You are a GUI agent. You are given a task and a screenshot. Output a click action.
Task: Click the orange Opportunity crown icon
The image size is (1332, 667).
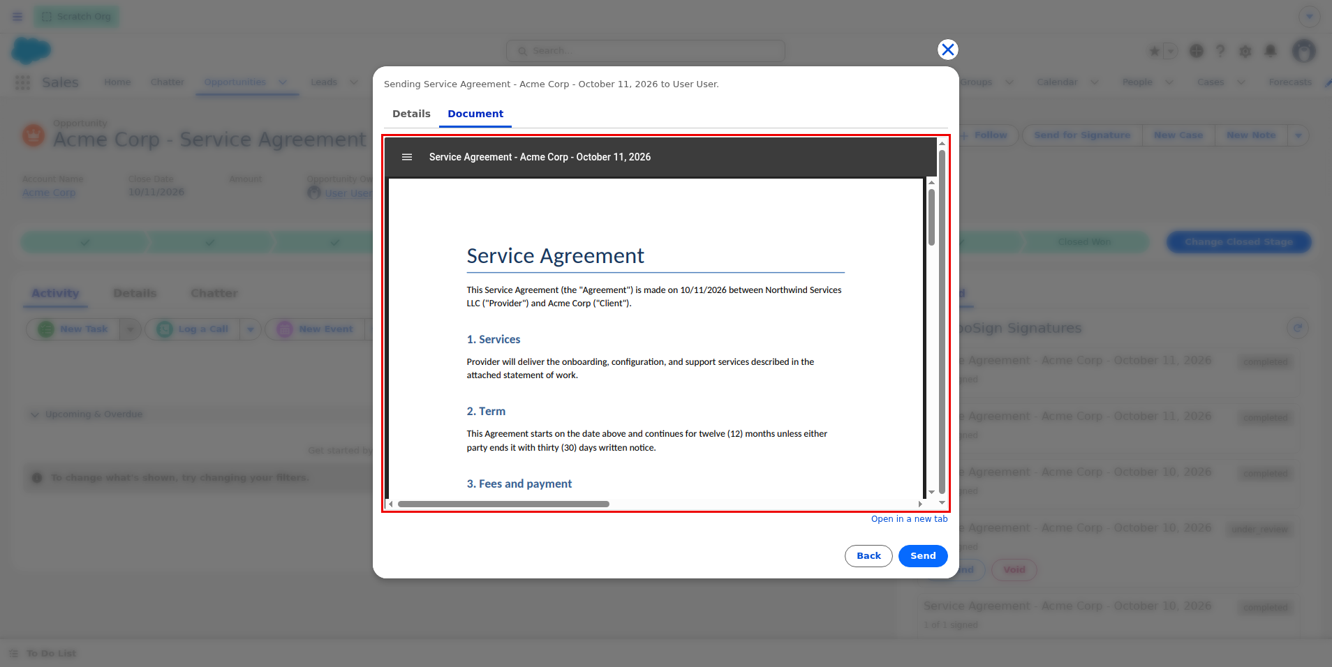tap(34, 135)
